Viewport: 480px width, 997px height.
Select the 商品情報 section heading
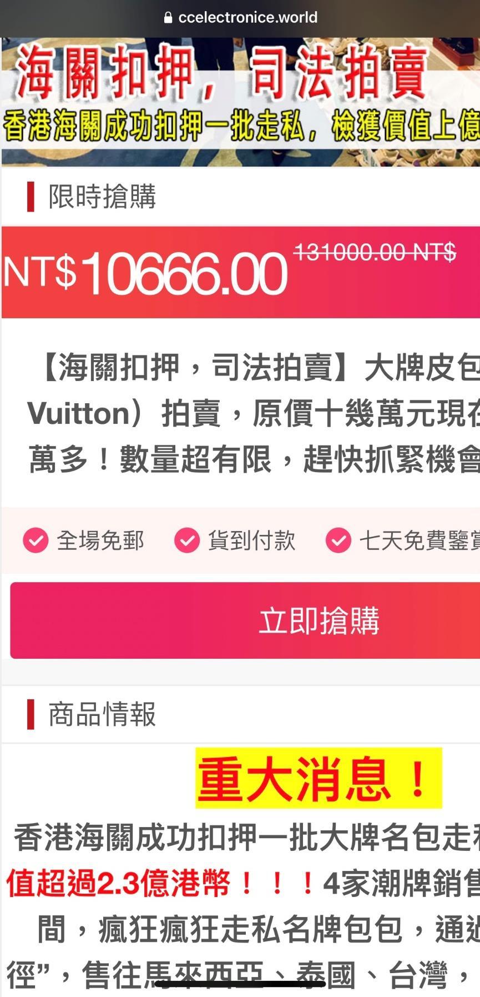pos(102,714)
